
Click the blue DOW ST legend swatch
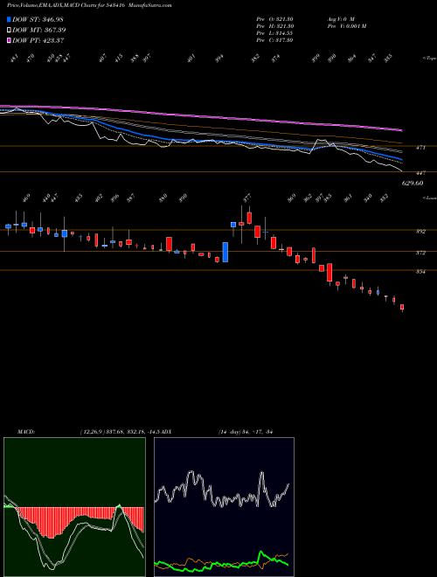(9, 19)
